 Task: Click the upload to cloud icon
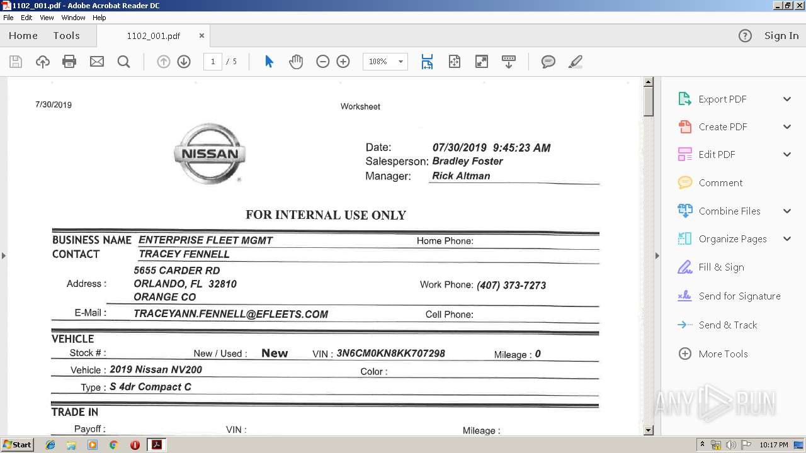click(x=43, y=62)
